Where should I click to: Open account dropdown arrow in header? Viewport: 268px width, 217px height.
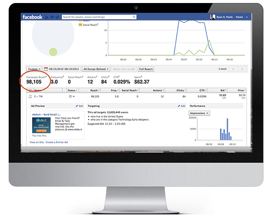[x=247, y=17]
